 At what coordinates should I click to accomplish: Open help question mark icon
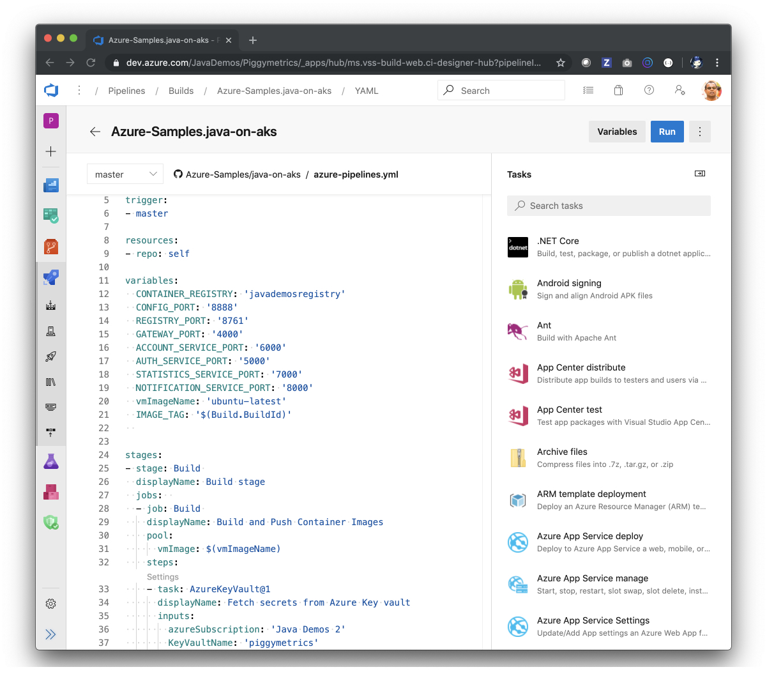coord(649,90)
